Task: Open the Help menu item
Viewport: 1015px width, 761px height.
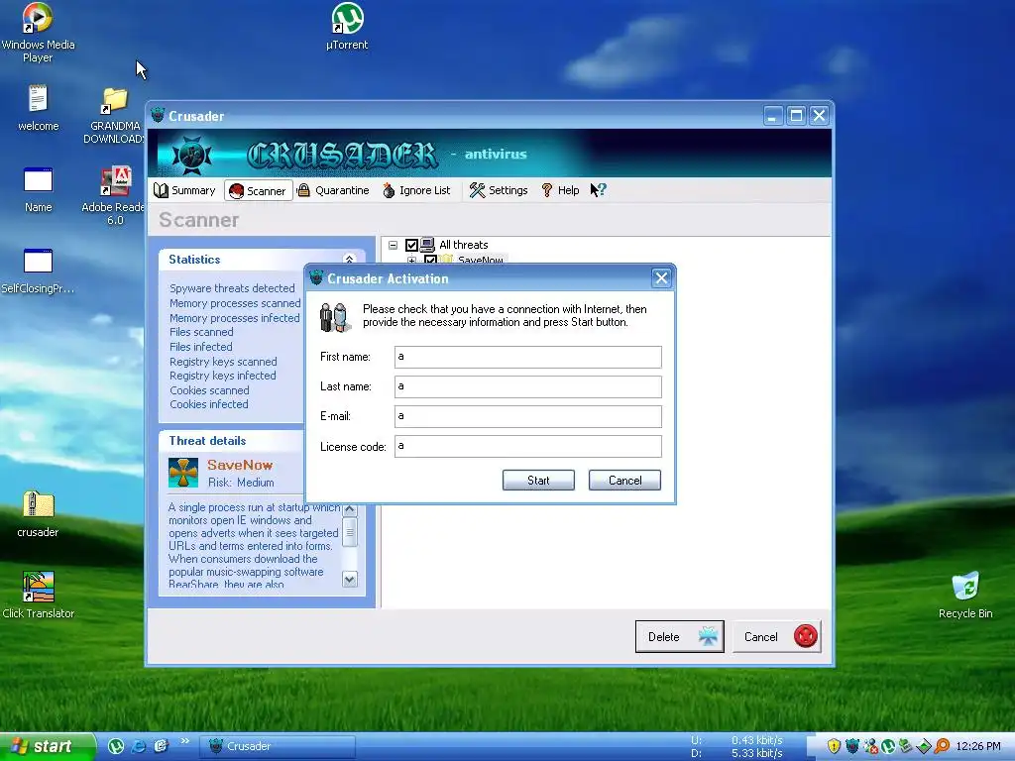Action: (560, 190)
